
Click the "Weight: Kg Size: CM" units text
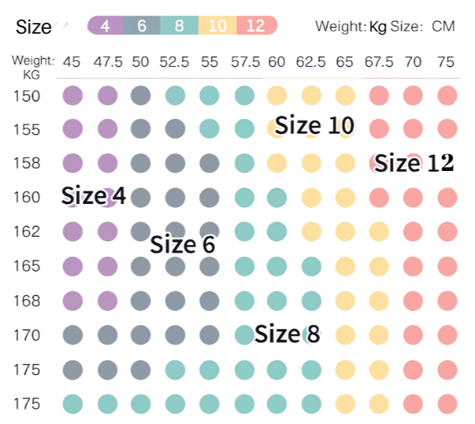coord(385,27)
